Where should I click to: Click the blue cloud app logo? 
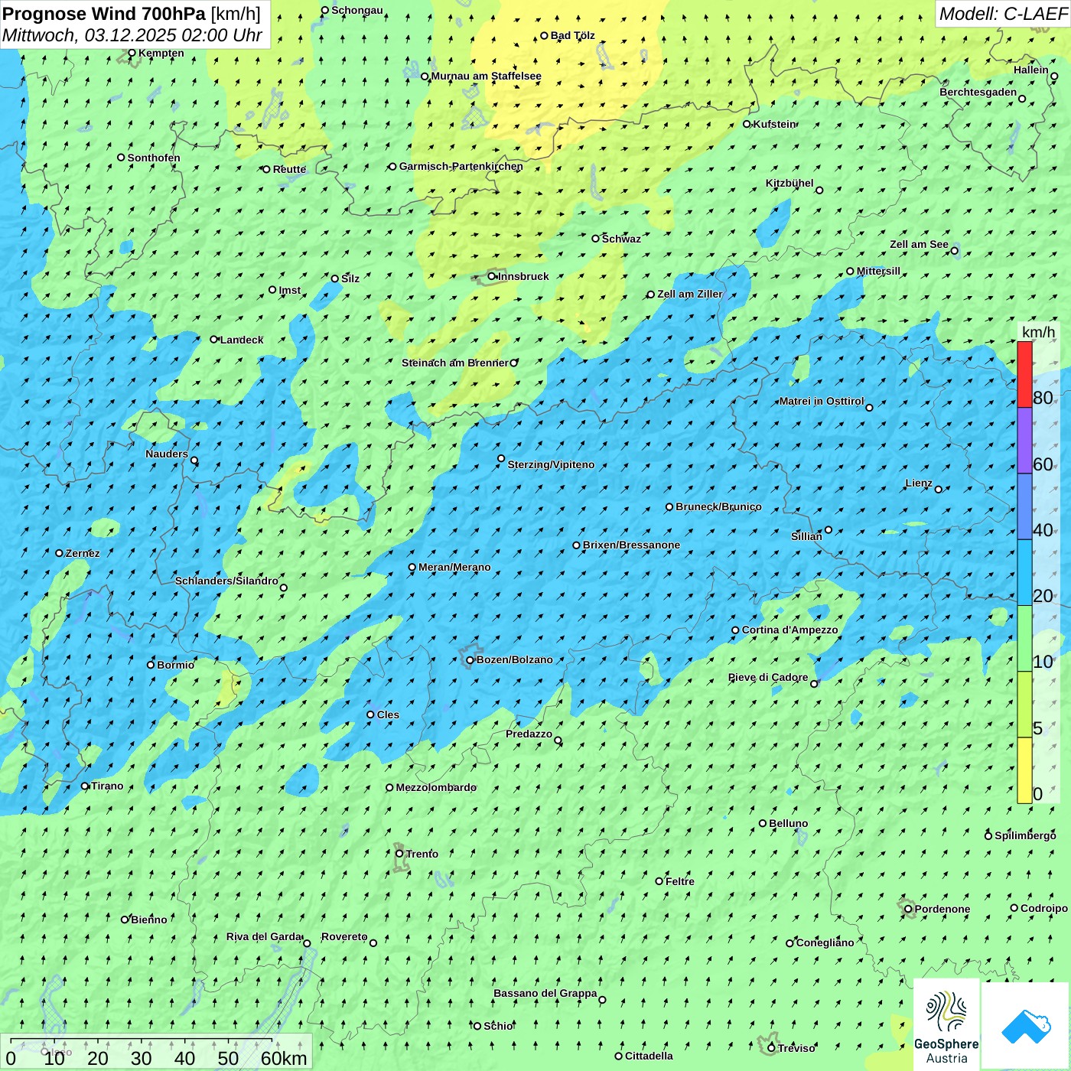(1026, 1025)
